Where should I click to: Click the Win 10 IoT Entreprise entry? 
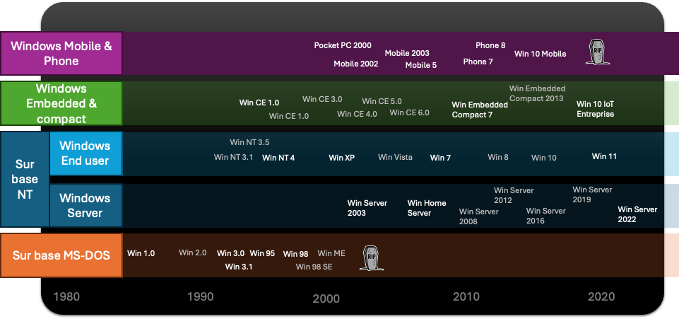coord(596,109)
